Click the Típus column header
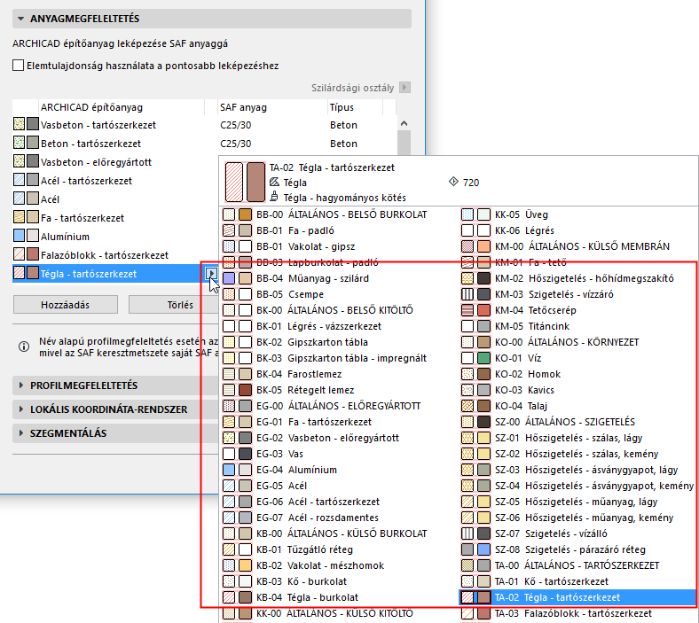Viewport: 699px width, 623px height. tap(355, 107)
